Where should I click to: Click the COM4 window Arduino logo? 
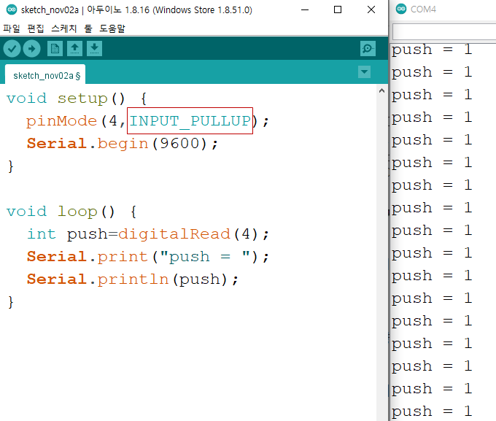(401, 9)
